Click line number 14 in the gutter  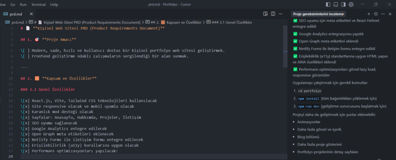[10, 101]
